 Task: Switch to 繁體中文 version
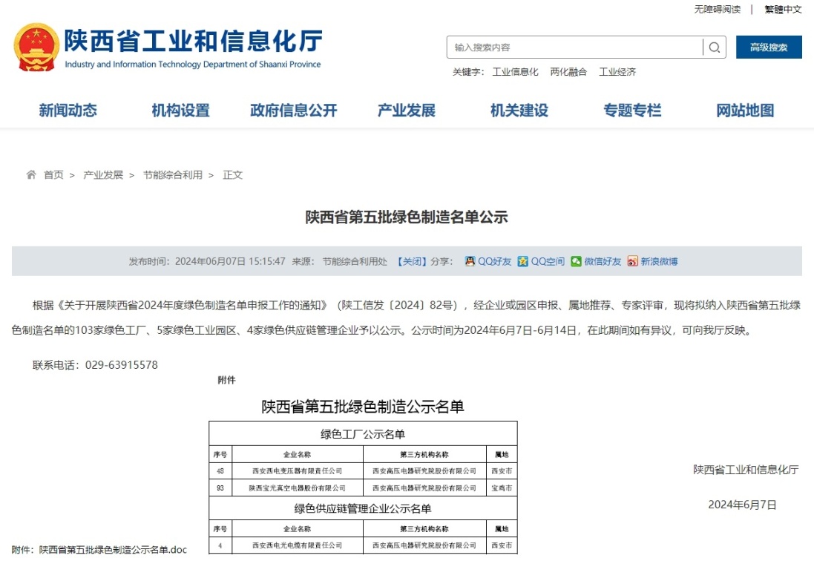[x=783, y=9]
